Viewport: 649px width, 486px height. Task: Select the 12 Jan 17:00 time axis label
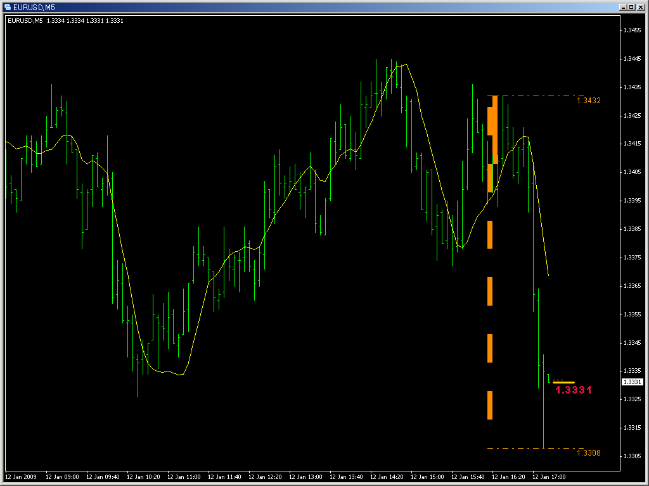tap(549, 477)
